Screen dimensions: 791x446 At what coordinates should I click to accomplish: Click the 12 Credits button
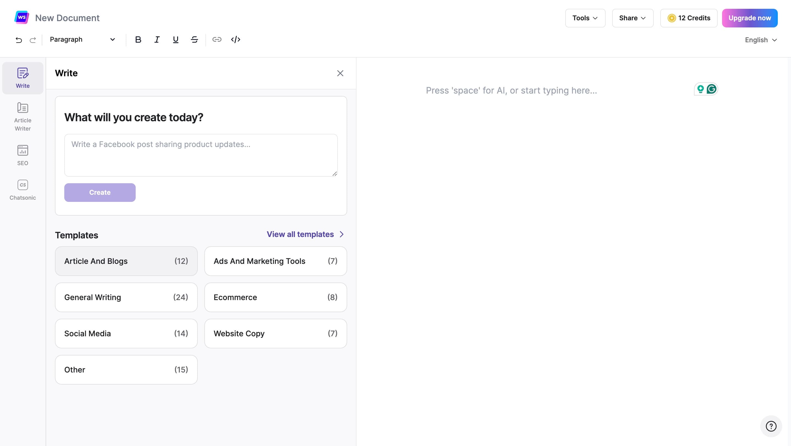(x=689, y=18)
